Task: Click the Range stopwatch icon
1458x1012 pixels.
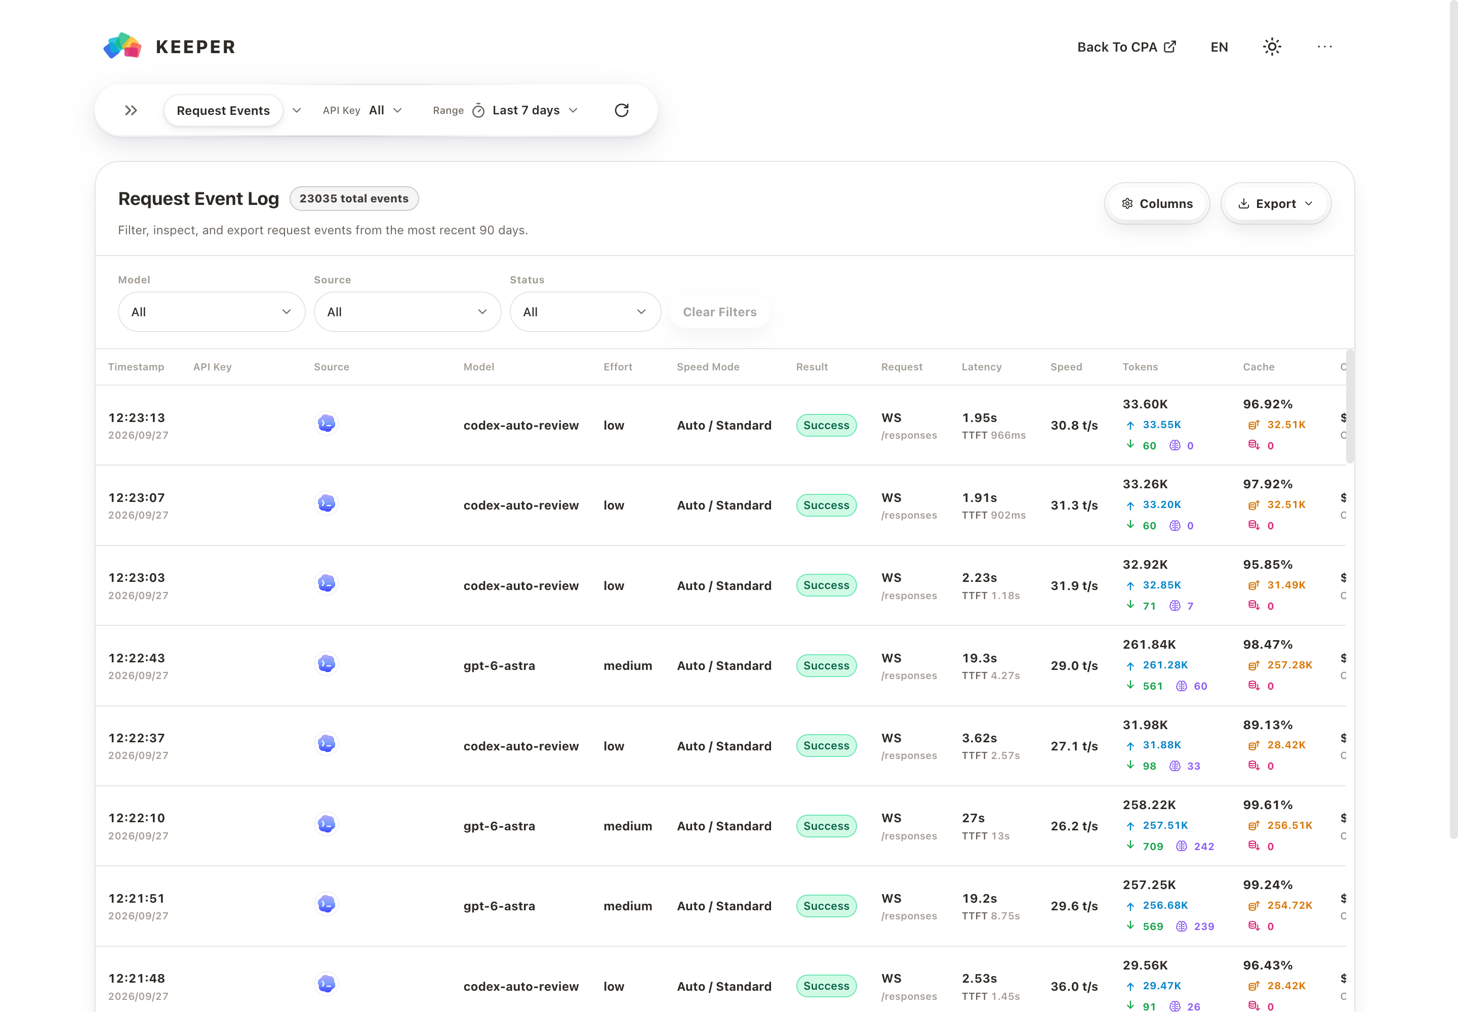Action: 478,110
